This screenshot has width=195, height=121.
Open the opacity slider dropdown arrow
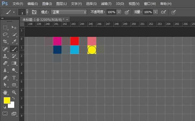(x=119, y=12)
